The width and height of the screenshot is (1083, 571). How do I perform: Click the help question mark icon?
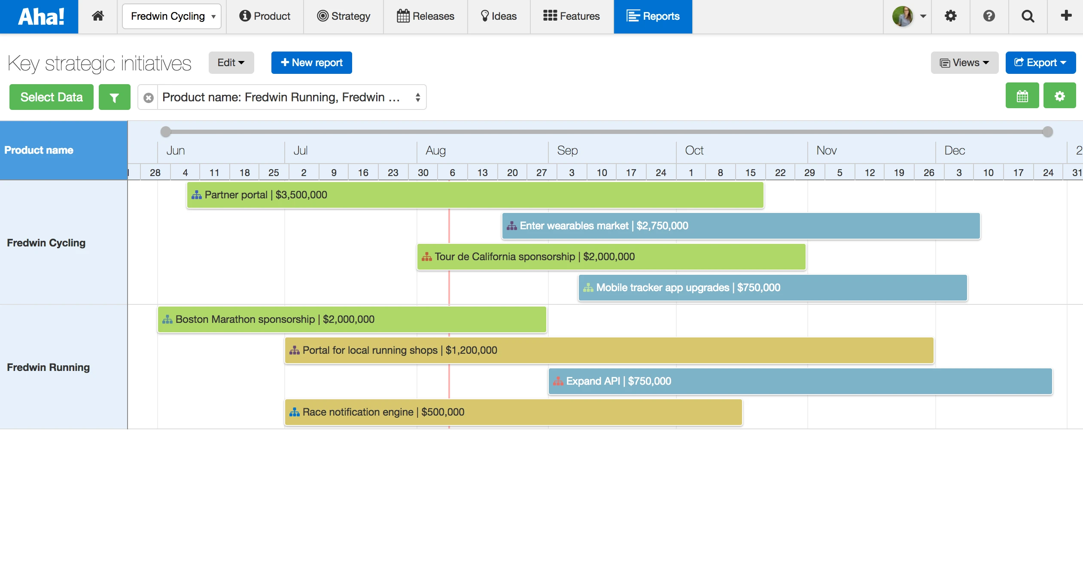989,16
